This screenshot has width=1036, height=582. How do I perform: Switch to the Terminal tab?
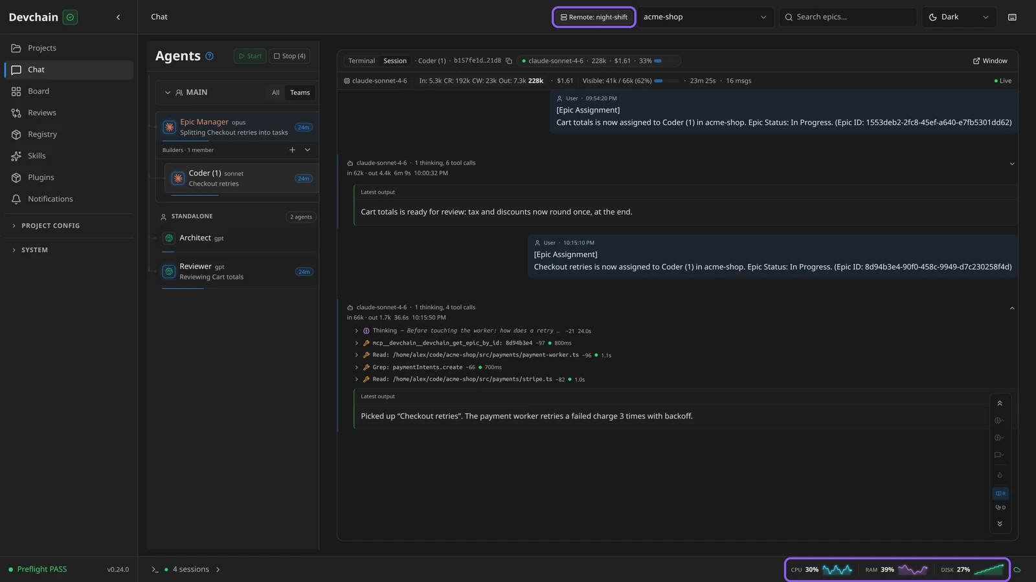click(x=361, y=61)
